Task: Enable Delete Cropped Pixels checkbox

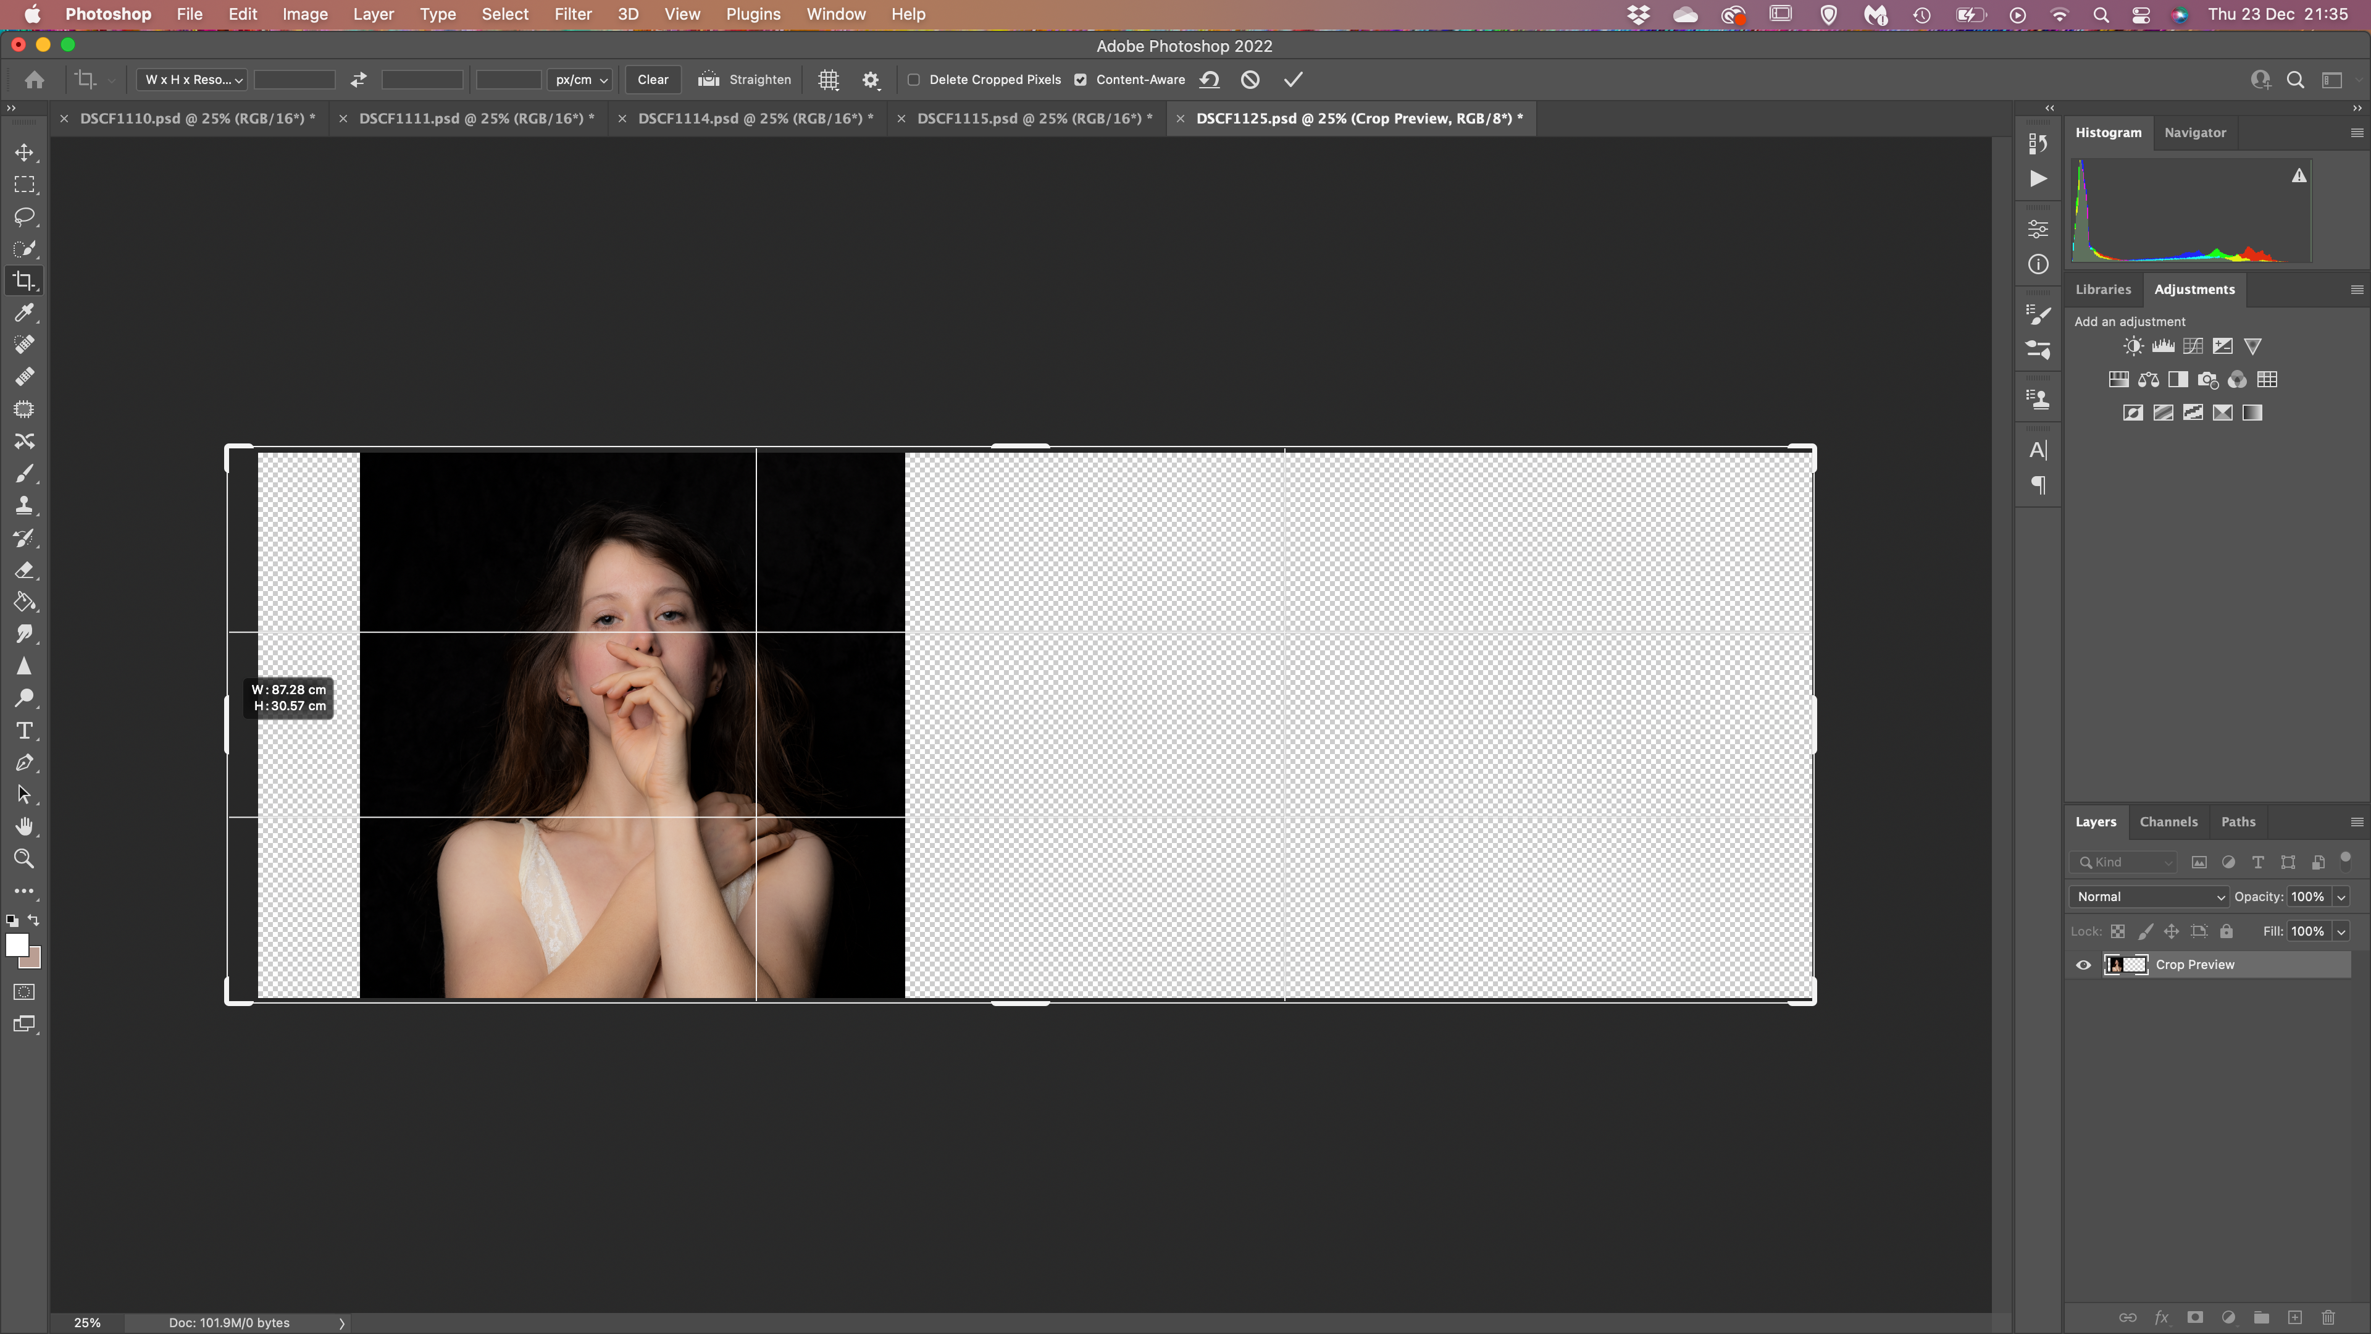Action: click(914, 80)
